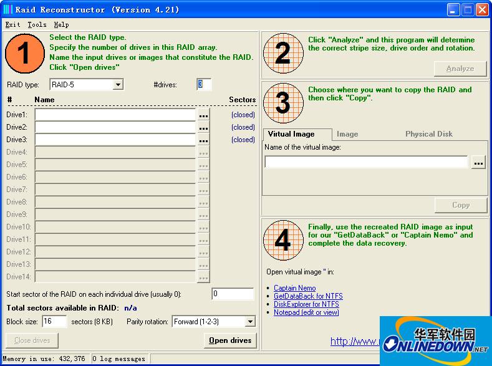Browse for Drive1 with its ellipsis button
Viewport: 492px width, 366px height.
tap(203, 115)
